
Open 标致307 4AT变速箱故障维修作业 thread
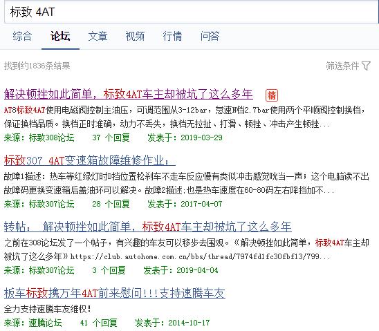89,160
